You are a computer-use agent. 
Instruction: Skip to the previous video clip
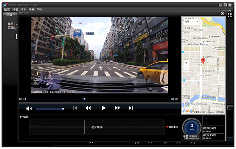pos(75,108)
